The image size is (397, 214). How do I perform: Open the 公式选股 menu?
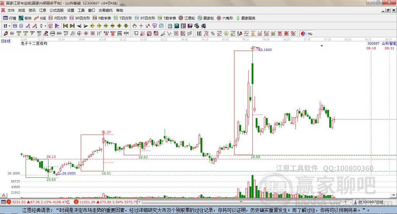pos(57,10)
